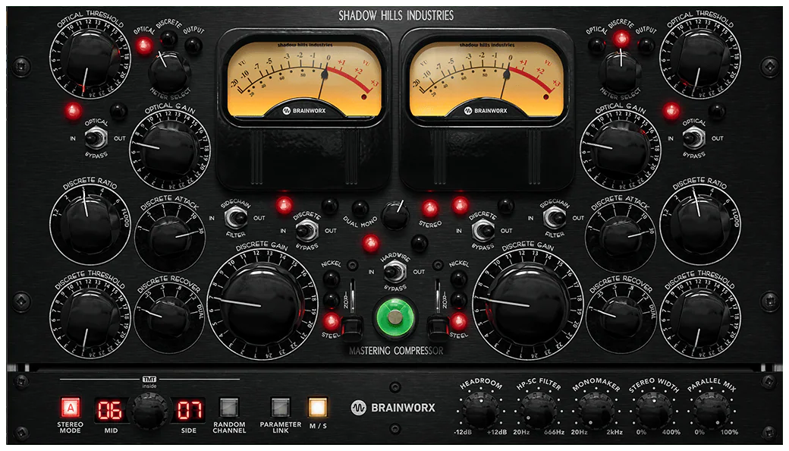789x451 pixels.
Task: Click the HP-SC Filter knob
Action: coord(539,410)
